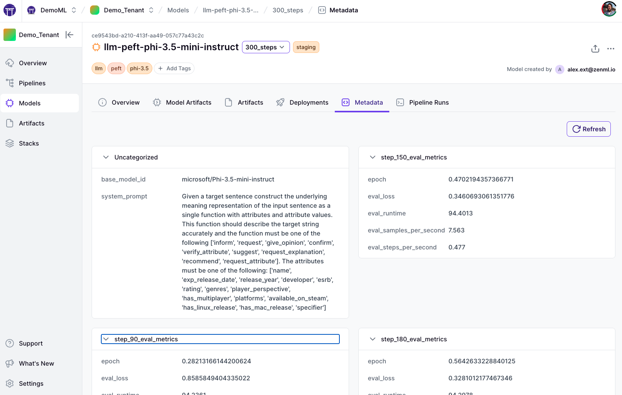Open the Artifacts section from the sidebar
The width and height of the screenshot is (622, 395).
31,123
